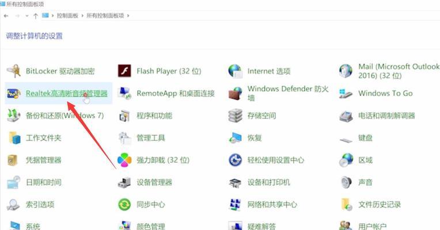Open the 存储空间 link text
The width and height of the screenshot is (440, 230).
coord(261,116)
